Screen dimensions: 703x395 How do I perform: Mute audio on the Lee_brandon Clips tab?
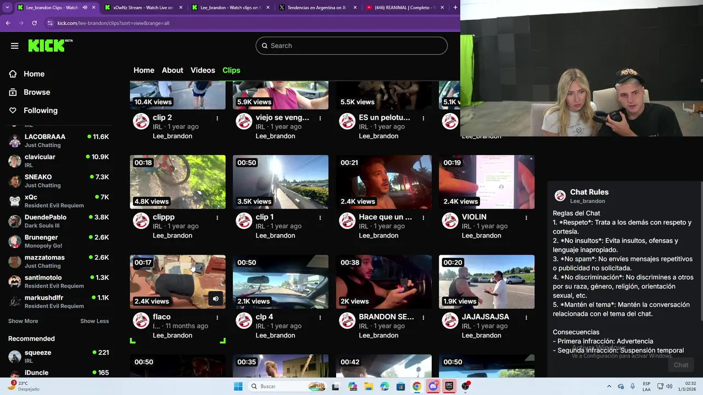tap(85, 8)
